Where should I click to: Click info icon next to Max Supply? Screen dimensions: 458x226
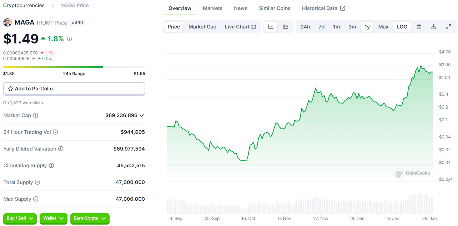click(x=36, y=199)
